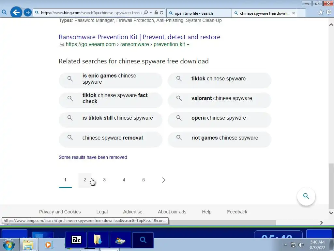Search 'is tiktok still chinese spyware'
The width and height of the screenshot is (334, 251).
click(111, 120)
